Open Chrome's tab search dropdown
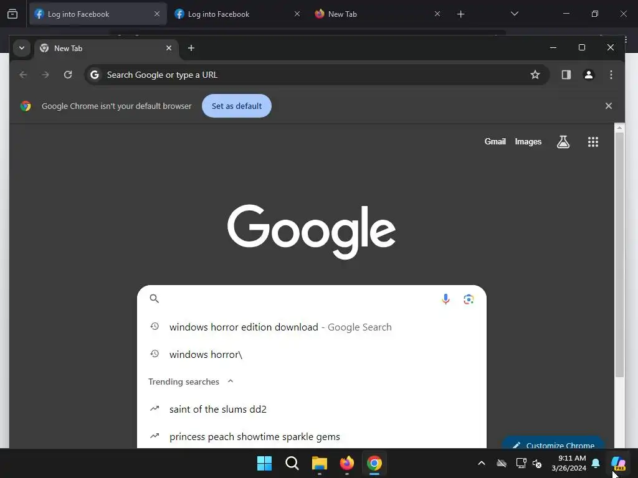 pyautogui.click(x=22, y=48)
